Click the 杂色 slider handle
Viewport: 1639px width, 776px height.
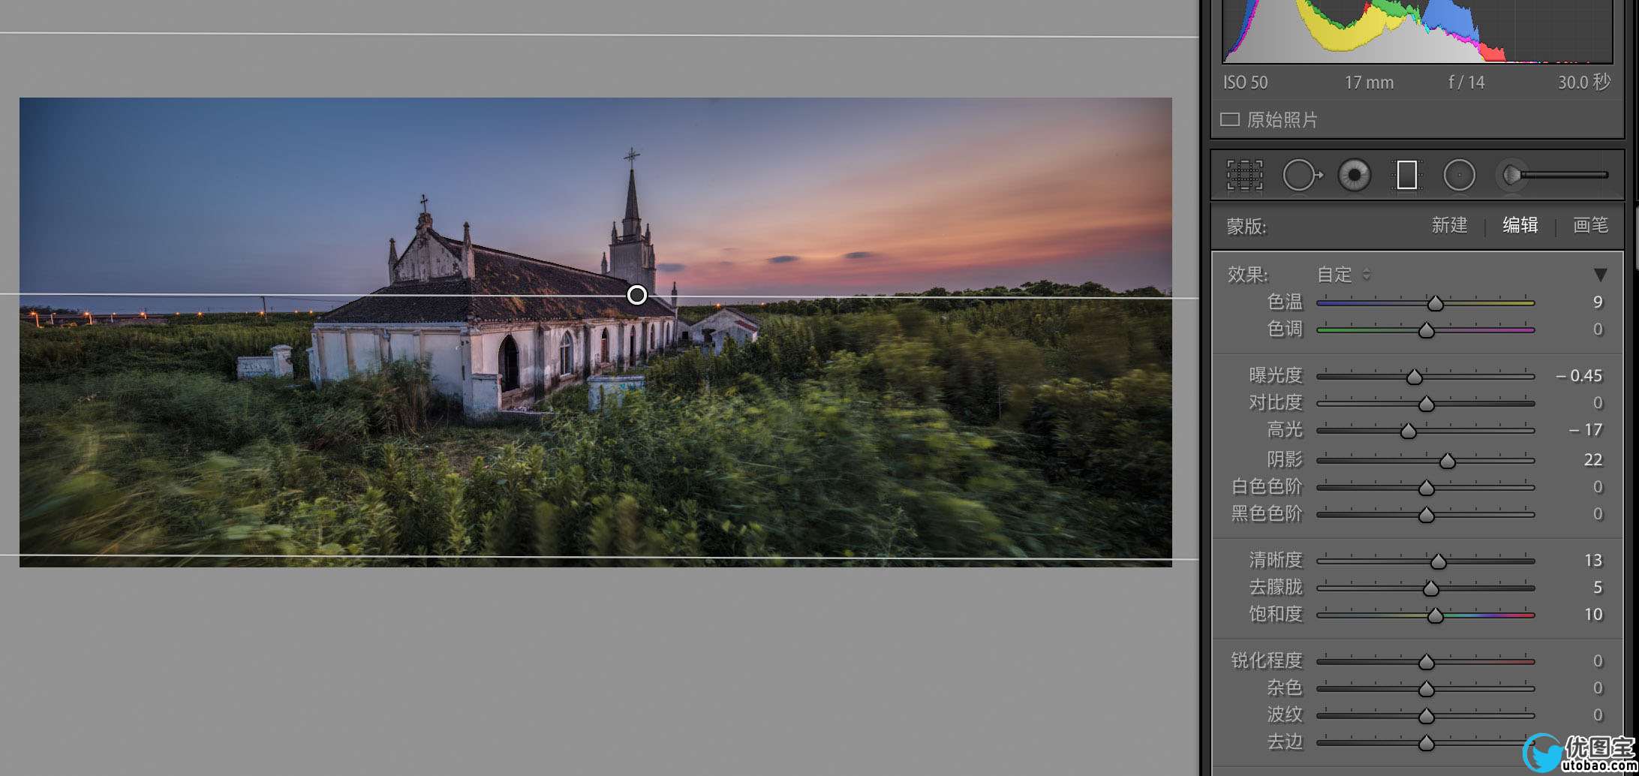[1426, 689]
